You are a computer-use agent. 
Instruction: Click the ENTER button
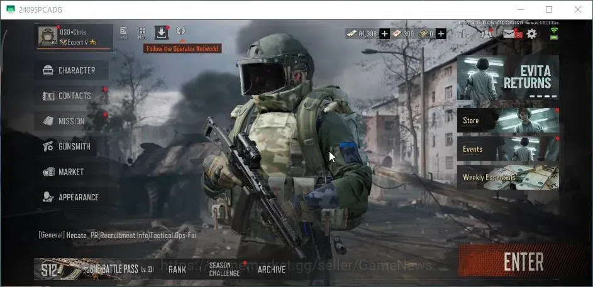point(524,261)
